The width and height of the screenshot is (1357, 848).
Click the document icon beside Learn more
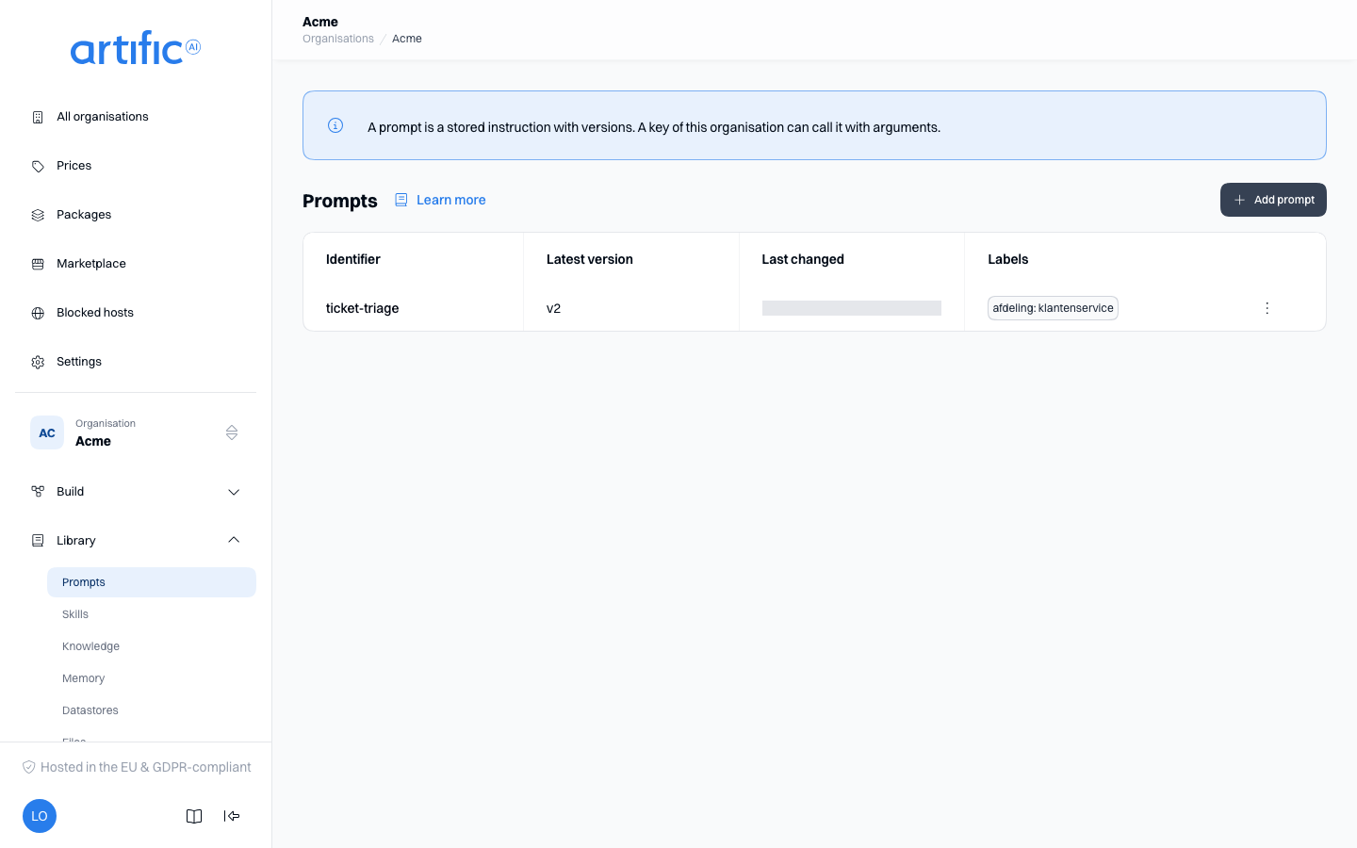401,200
